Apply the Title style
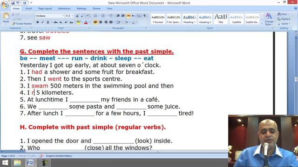 point(221,19)
